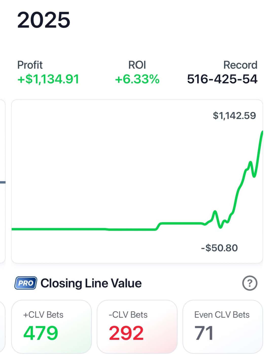
Task: Tap the PRO badge icon
Action: tap(26, 283)
